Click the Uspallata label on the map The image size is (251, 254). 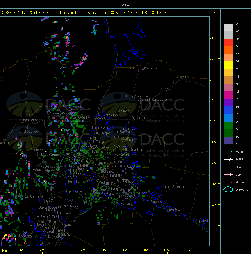click(x=28, y=120)
